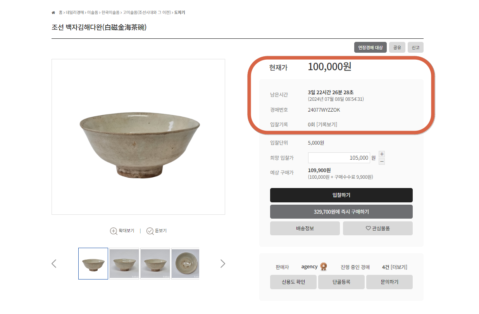The width and height of the screenshot is (479, 314).
Task: Open 배송정보 shipping info
Action: click(x=305, y=228)
